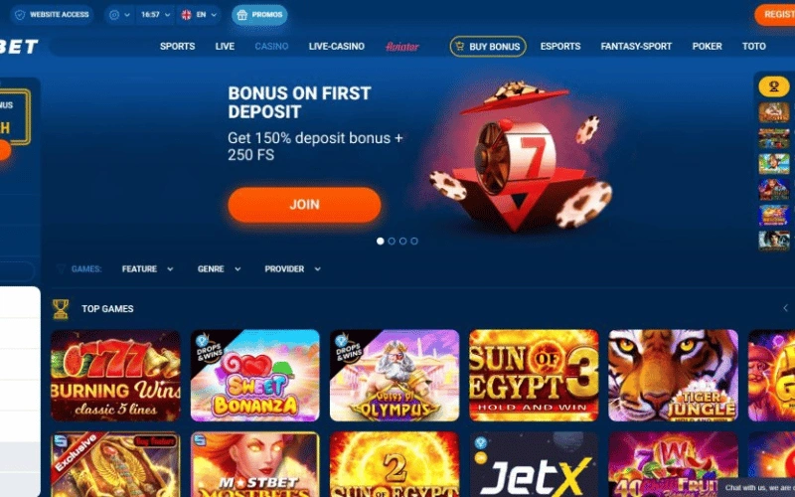
Task: Expand the Provider filter dropdown
Action: click(292, 268)
